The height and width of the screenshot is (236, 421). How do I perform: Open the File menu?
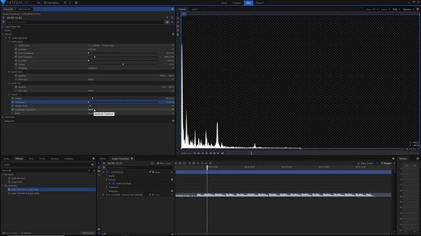(39, 3)
